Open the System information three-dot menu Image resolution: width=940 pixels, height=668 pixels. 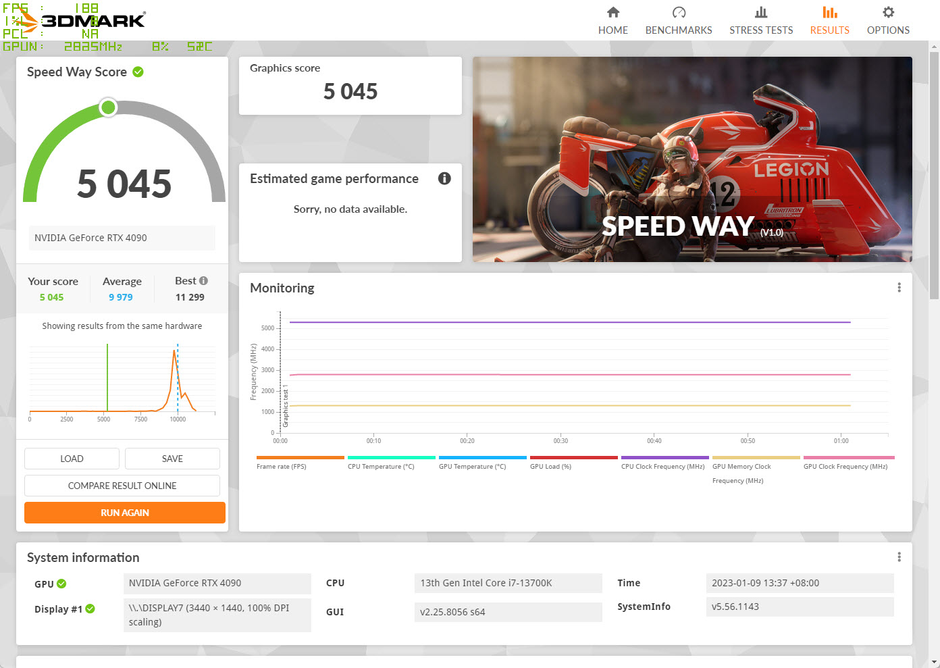(899, 557)
